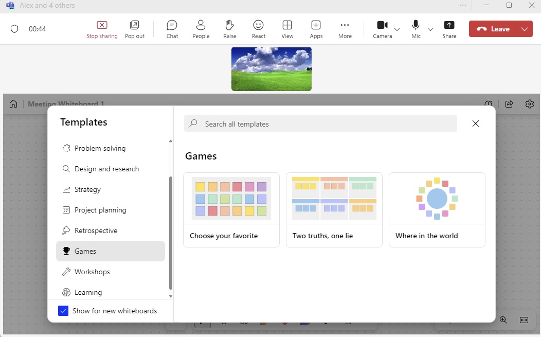Click the Search all templates field
This screenshot has height=337, width=541.
click(320, 123)
